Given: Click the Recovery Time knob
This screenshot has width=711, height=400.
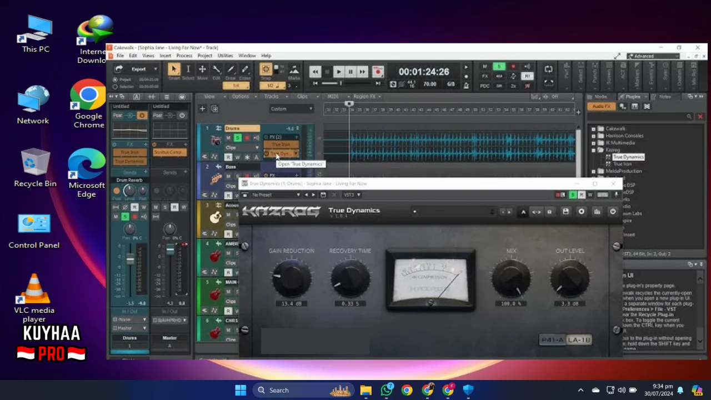Looking at the screenshot, I should click(x=350, y=277).
